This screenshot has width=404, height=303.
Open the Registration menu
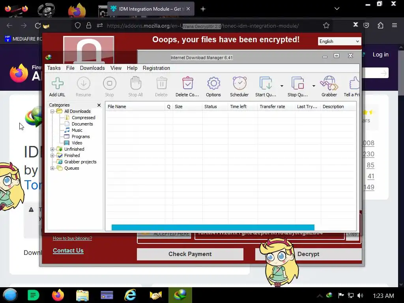156,68
